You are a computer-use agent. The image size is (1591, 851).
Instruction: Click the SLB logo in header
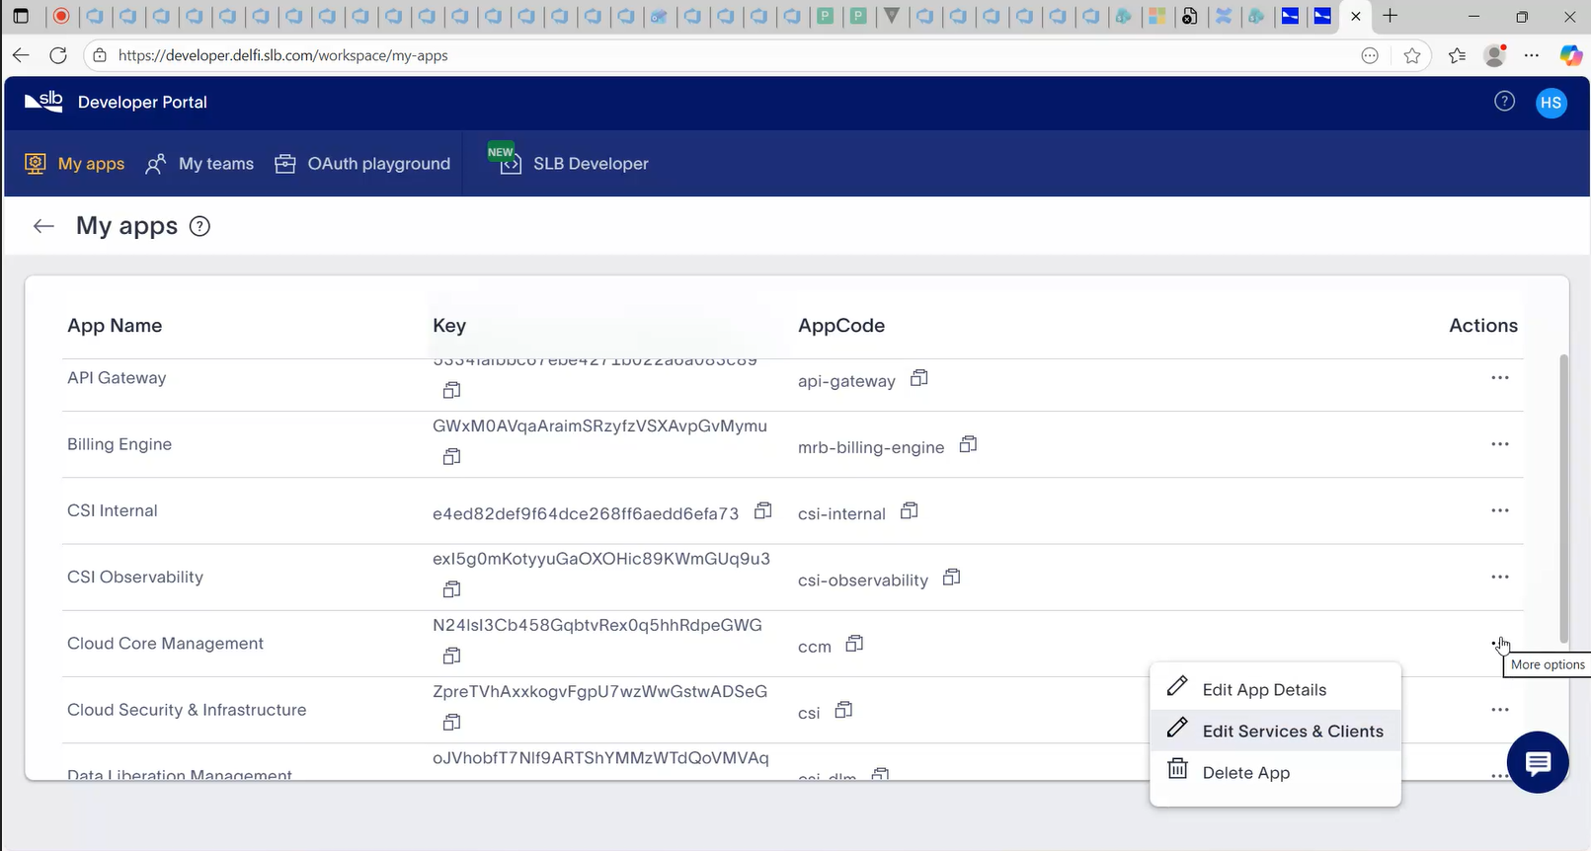(43, 102)
